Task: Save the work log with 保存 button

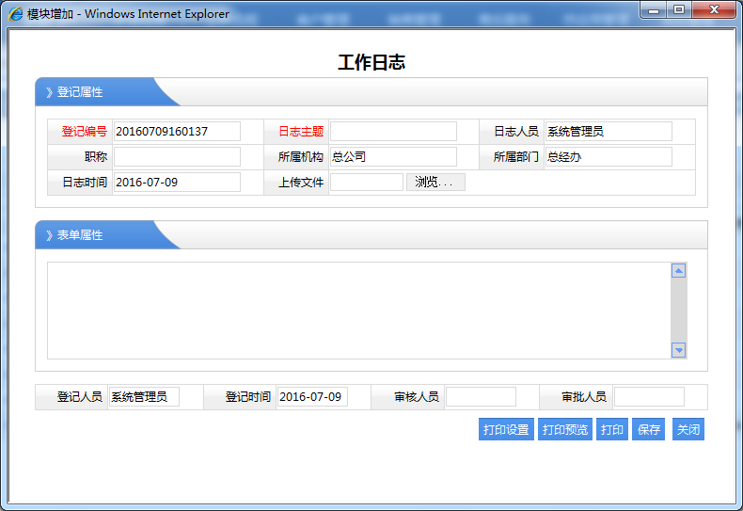Action: (649, 430)
